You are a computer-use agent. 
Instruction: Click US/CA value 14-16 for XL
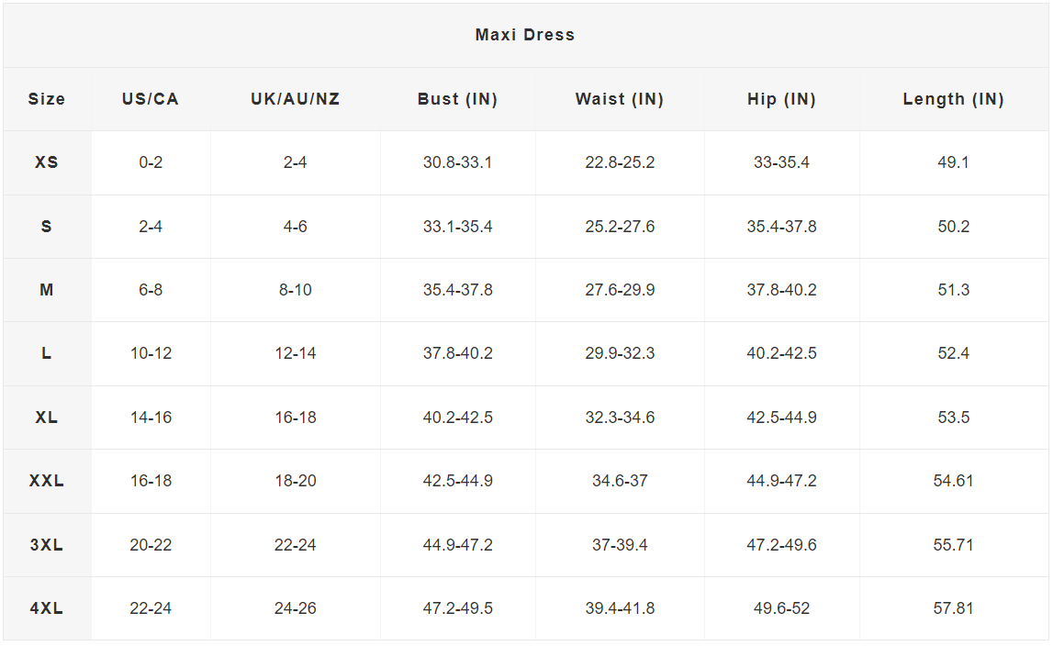(151, 418)
